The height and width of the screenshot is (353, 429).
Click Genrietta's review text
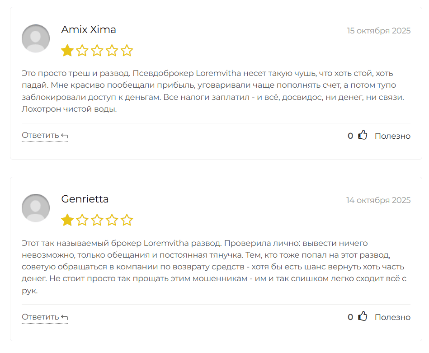212,267
